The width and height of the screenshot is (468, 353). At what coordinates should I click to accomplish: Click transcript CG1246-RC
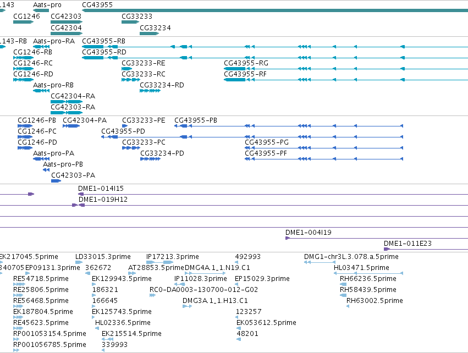(23, 69)
